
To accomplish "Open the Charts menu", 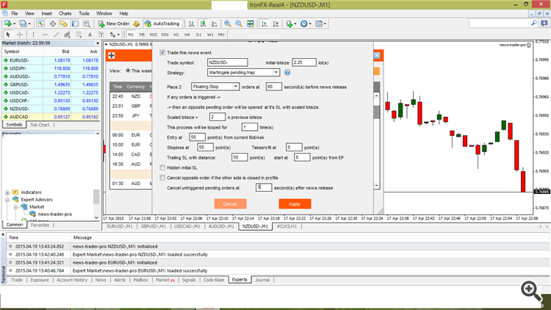I will click(65, 13).
